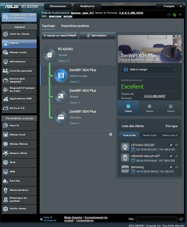Open the Gestion tab of the node
The image size is (187, 227).
[x=171, y=108]
